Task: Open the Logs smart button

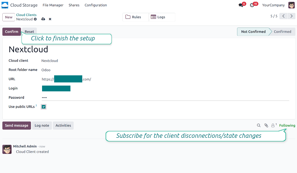Action: (162, 17)
